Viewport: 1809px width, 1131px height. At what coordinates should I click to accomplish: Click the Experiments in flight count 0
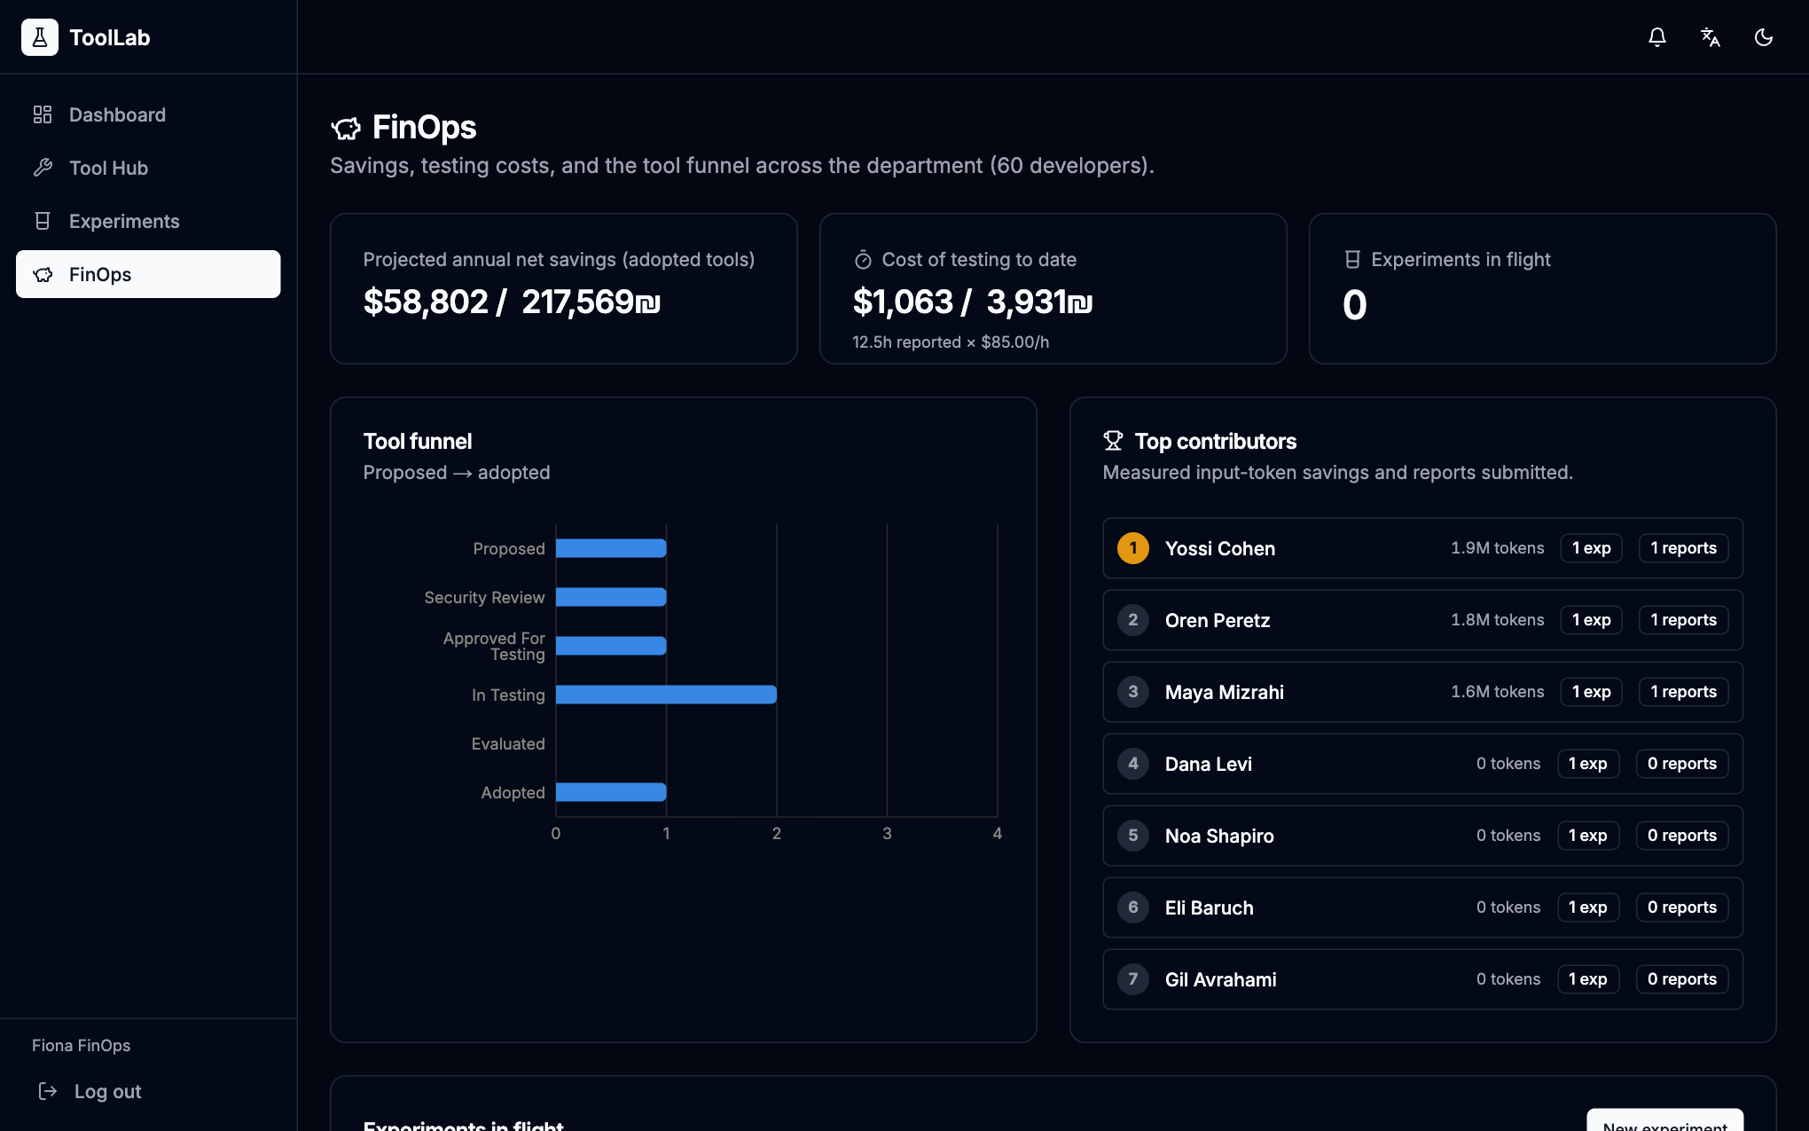click(1354, 305)
